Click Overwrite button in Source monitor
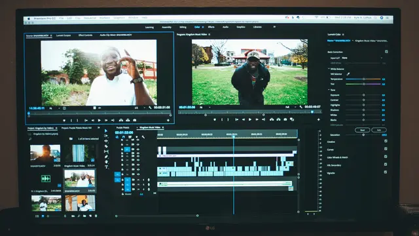The width and height of the screenshot is (419, 236). coord(128,121)
